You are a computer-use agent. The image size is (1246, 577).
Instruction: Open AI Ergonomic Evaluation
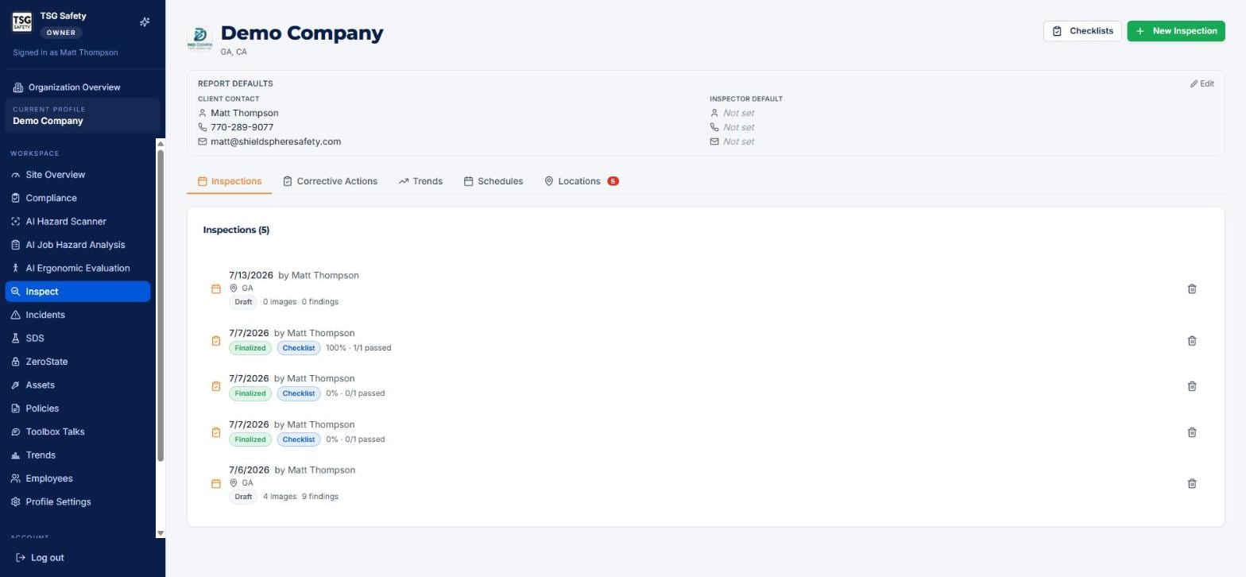[x=77, y=269]
